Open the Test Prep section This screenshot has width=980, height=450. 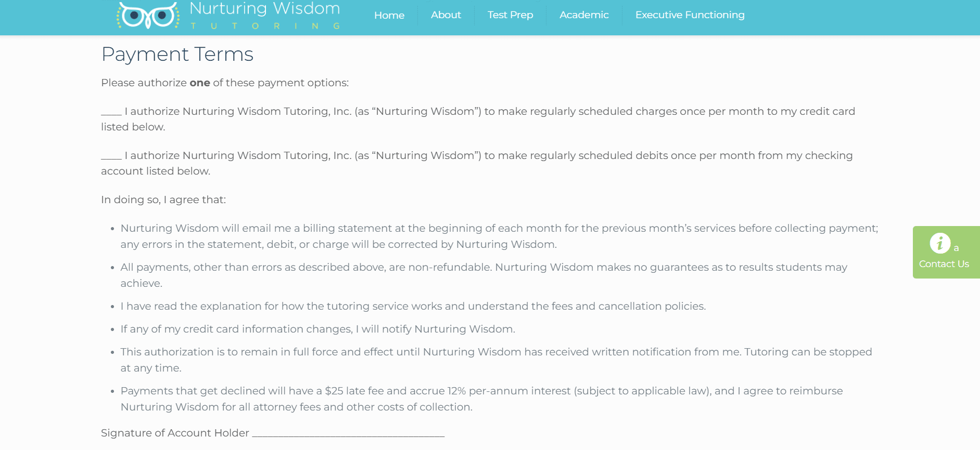pyautogui.click(x=510, y=15)
